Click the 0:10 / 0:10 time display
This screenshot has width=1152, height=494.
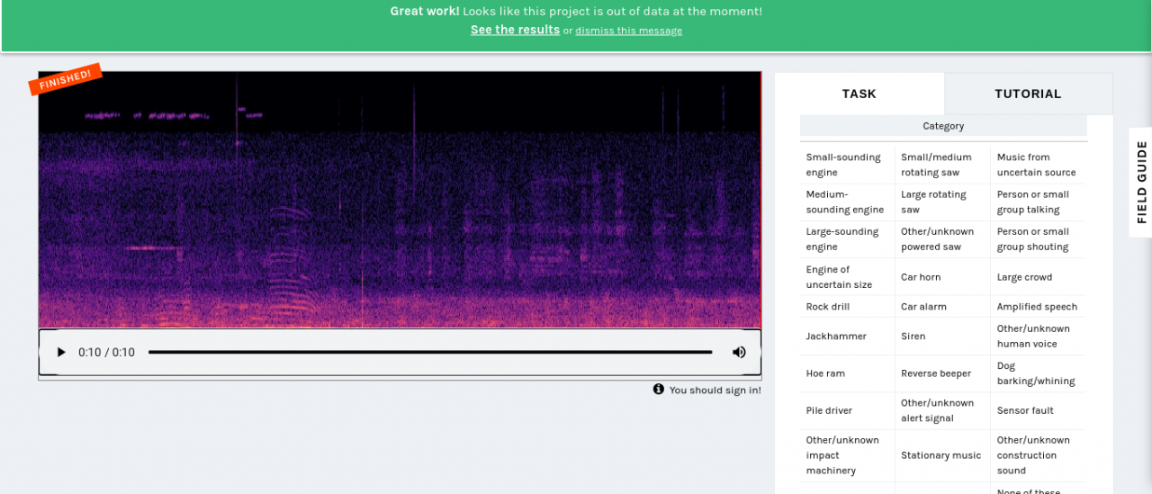[106, 352]
